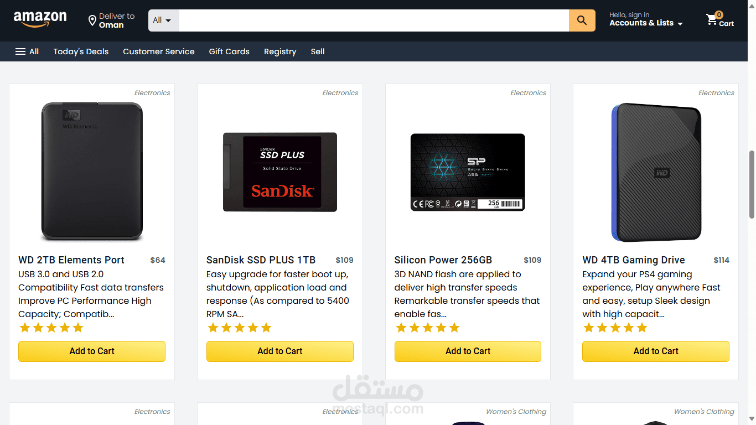Open the SanDisk SSD PLUS product image
This screenshot has width=756, height=425.
280,172
